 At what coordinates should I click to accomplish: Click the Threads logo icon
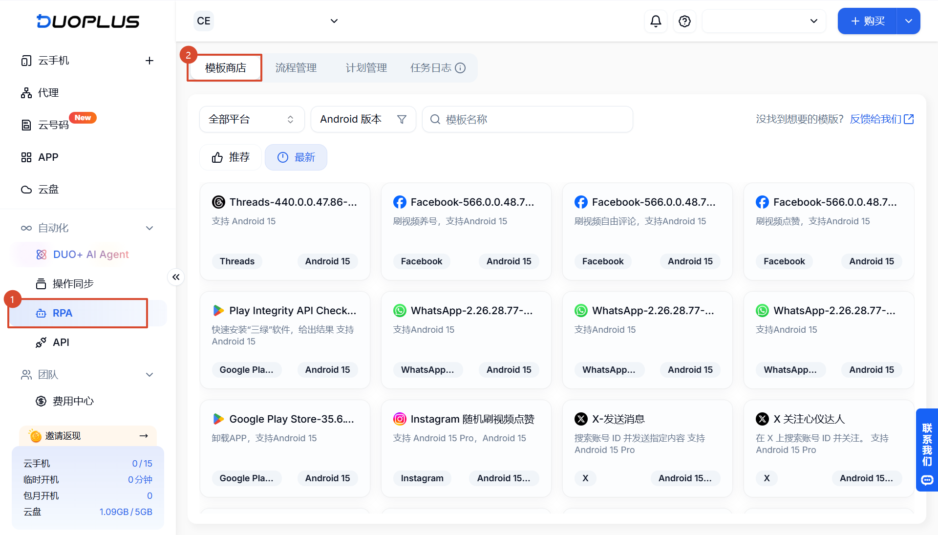pyautogui.click(x=218, y=202)
